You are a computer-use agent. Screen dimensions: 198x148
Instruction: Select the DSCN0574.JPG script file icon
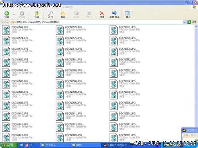(6, 41)
